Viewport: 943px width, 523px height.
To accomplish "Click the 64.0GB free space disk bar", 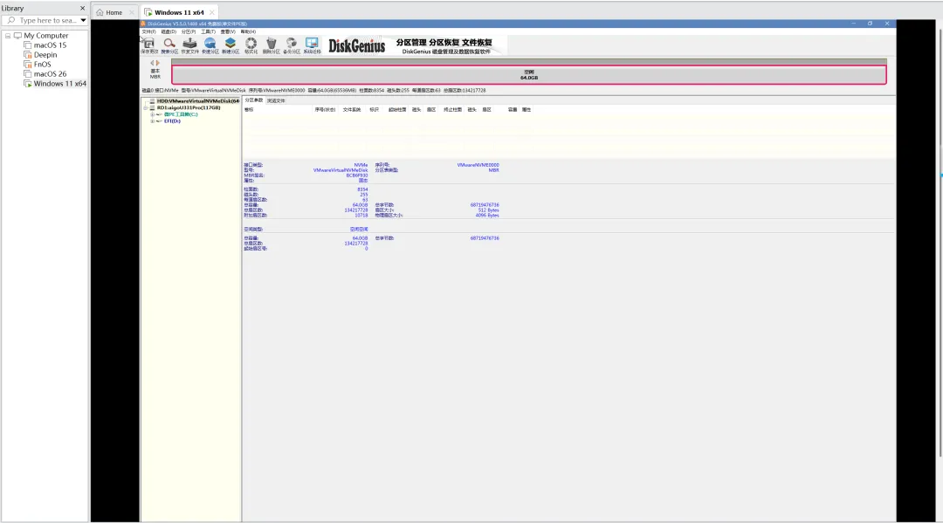I will tap(528, 74).
